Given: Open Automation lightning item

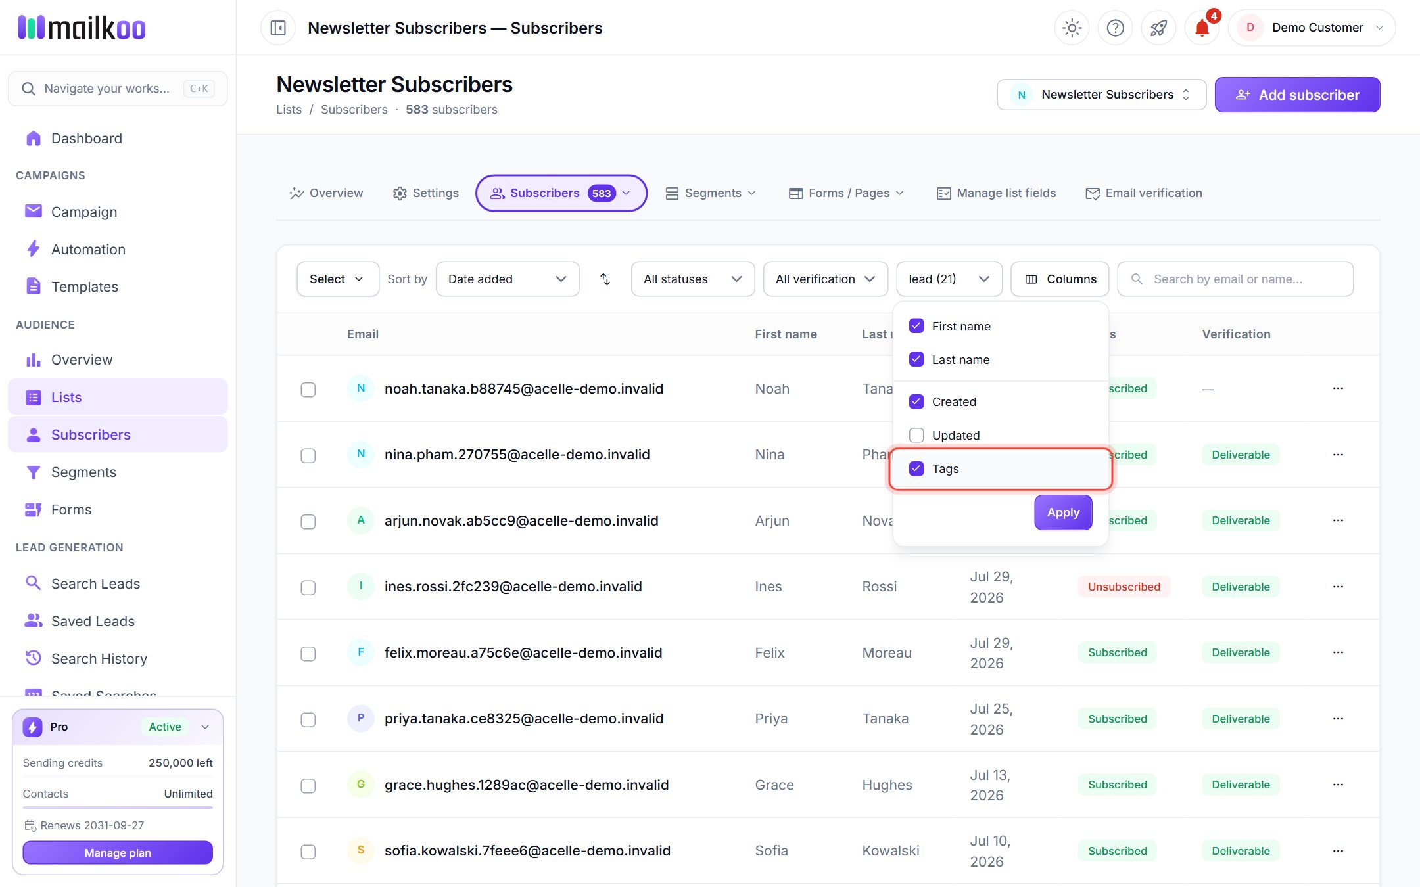Looking at the screenshot, I should coord(118,249).
